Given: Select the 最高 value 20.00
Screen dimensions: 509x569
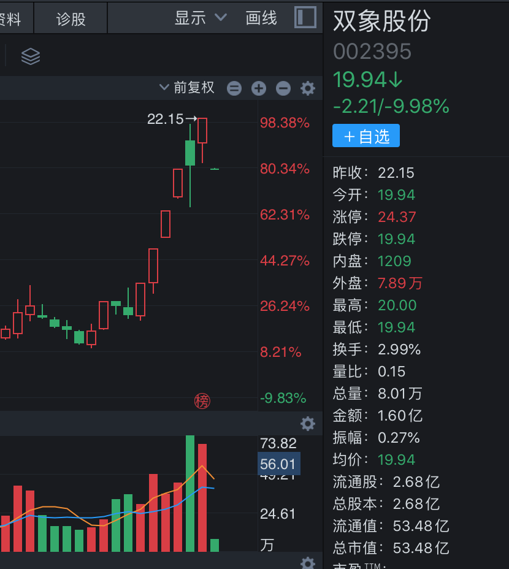Looking at the screenshot, I should (x=397, y=305).
